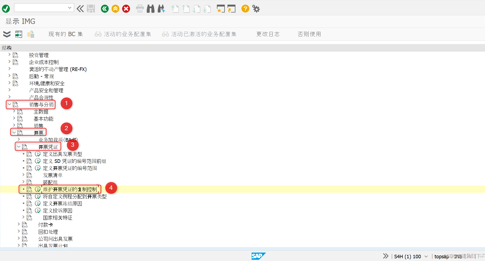Click the position/select node toolbar icon
Image resolution: width=485 pixels, height=261 pixels.
pyautogui.click(x=19, y=34)
